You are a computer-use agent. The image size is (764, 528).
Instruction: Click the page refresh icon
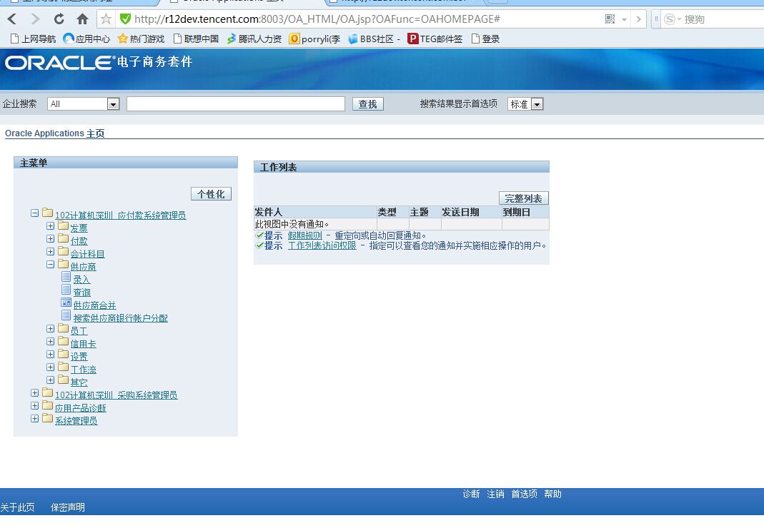(59, 19)
